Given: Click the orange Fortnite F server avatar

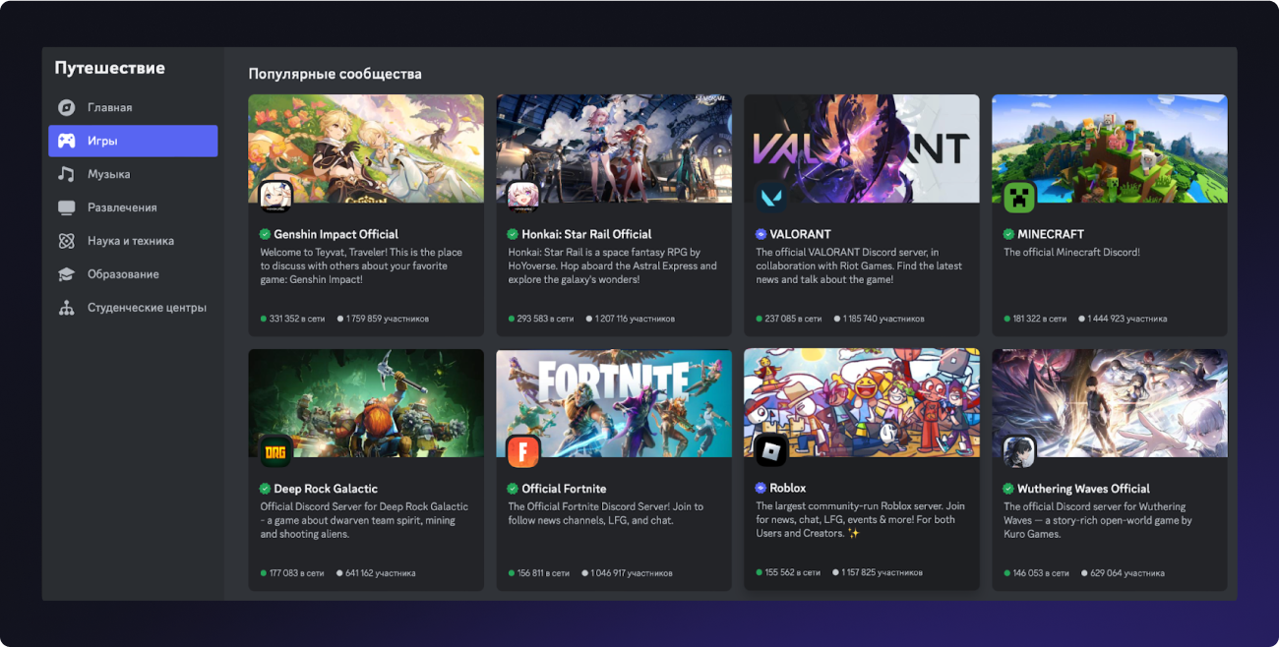Looking at the screenshot, I should [x=523, y=451].
